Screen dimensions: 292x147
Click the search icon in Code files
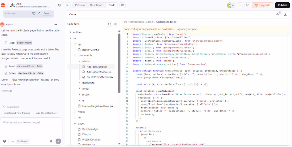tap(109, 24)
